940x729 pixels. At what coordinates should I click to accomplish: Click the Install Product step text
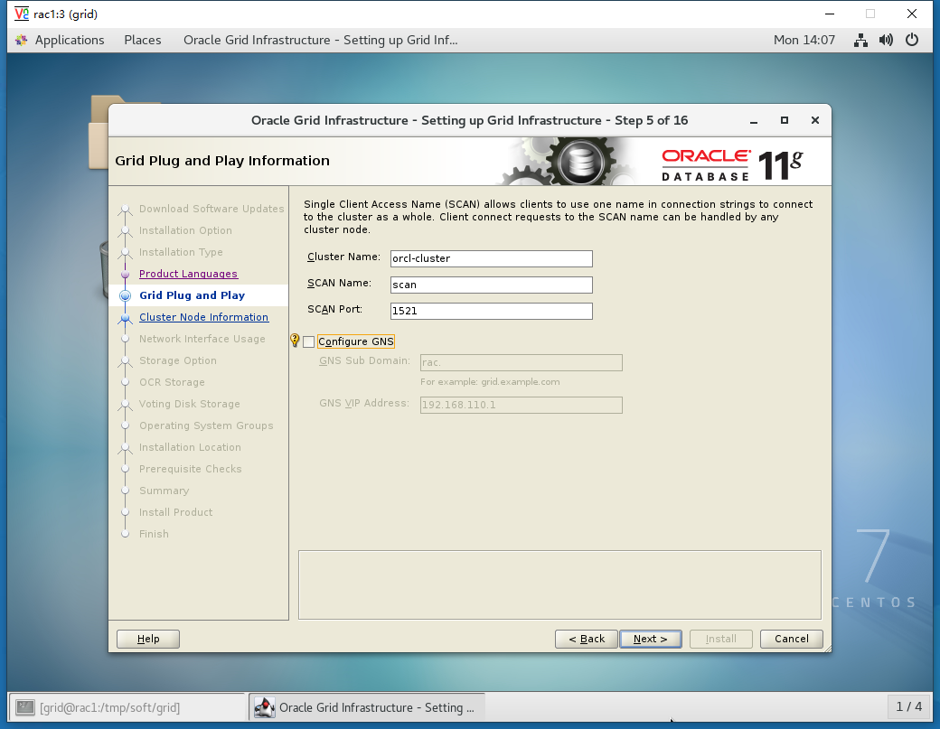pyautogui.click(x=175, y=512)
